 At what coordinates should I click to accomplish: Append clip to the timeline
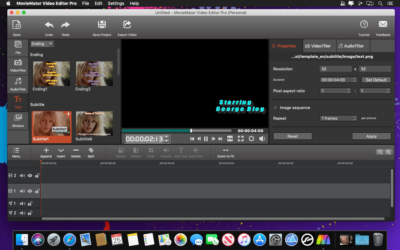(46, 153)
